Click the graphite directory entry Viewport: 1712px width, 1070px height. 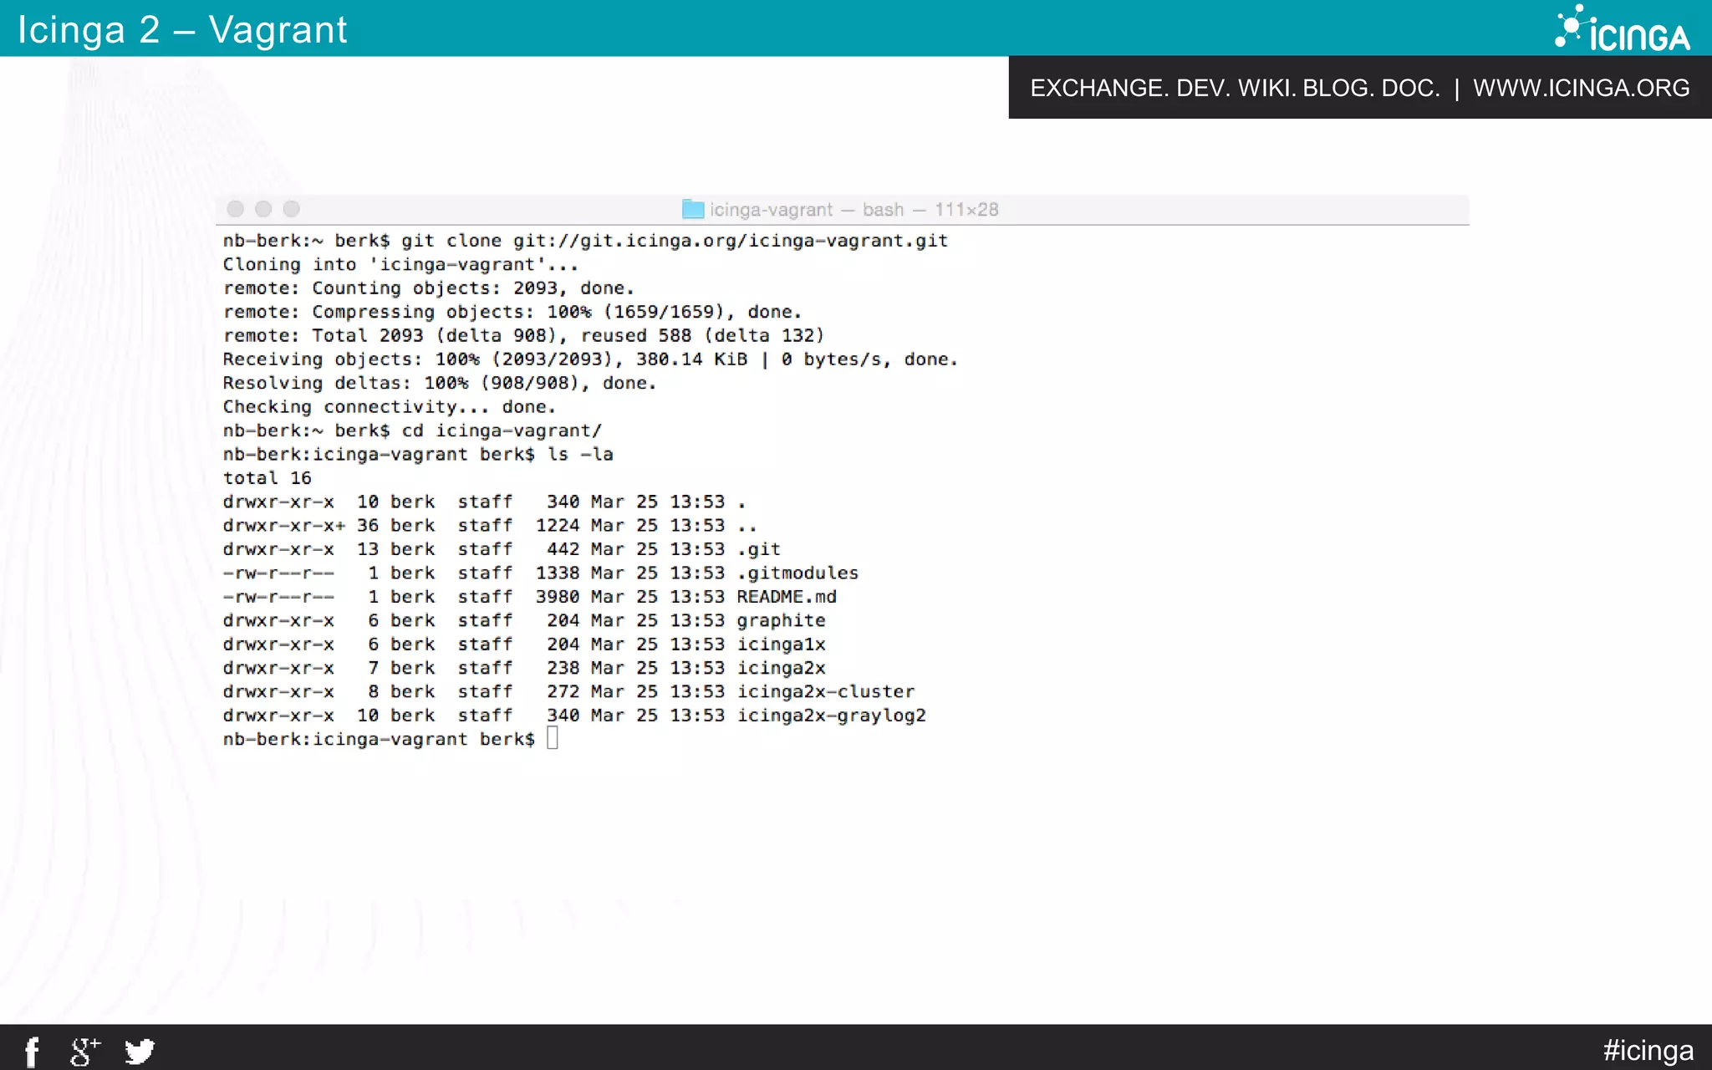pos(781,620)
